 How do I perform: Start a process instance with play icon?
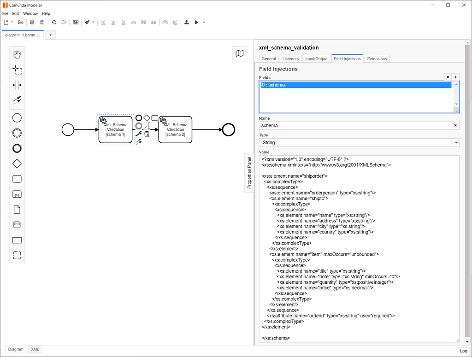(196, 22)
